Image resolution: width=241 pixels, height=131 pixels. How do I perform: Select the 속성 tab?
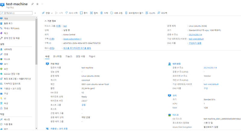pos(47,57)
